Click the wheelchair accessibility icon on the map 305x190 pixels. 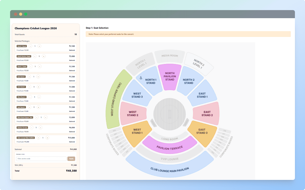141,78
